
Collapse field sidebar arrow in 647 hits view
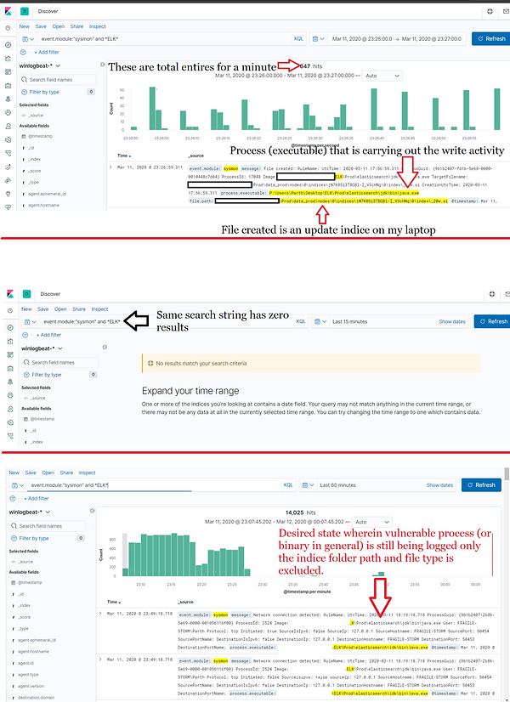click(103, 65)
